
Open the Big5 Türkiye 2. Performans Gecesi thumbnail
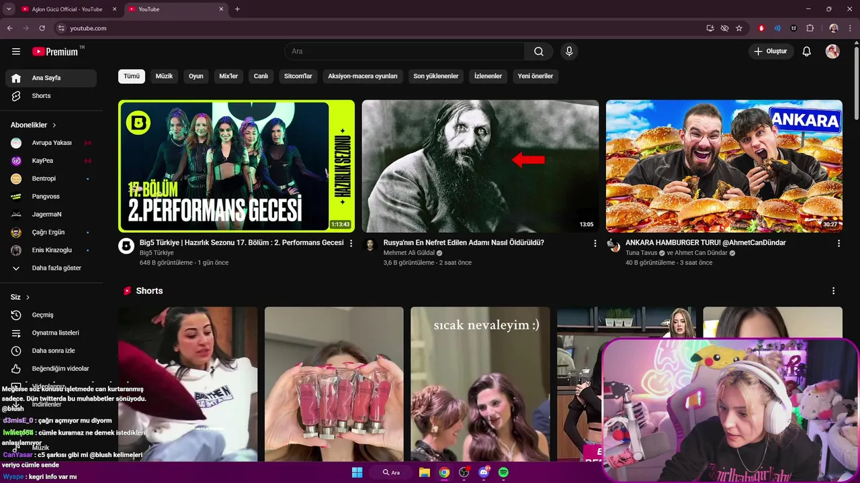point(236,166)
